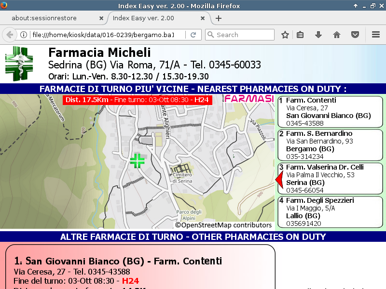The image size is (386, 289).
Task: Click the page reload icon
Action: click(x=193, y=35)
